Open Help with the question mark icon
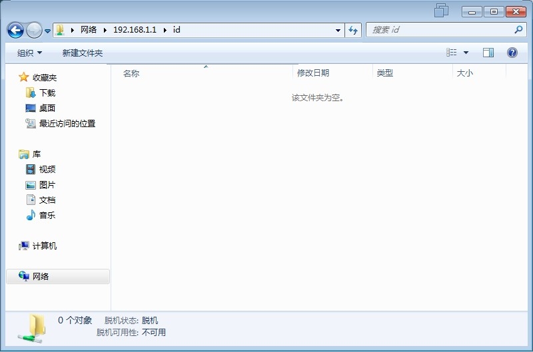Image resolution: width=533 pixels, height=352 pixels. pyautogui.click(x=512, y=53)
